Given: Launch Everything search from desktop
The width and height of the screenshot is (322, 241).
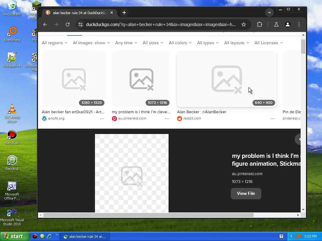Looking at the screenshot, I should coord(12,34).
